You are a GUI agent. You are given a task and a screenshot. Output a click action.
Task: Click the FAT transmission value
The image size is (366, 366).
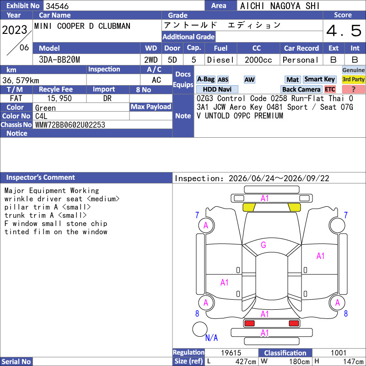coord(16,98)
